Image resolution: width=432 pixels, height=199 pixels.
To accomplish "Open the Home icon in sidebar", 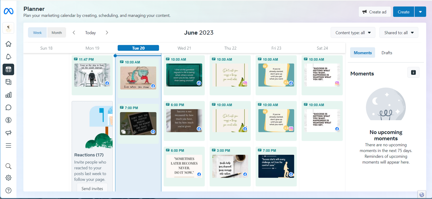I will click(8, 44).
